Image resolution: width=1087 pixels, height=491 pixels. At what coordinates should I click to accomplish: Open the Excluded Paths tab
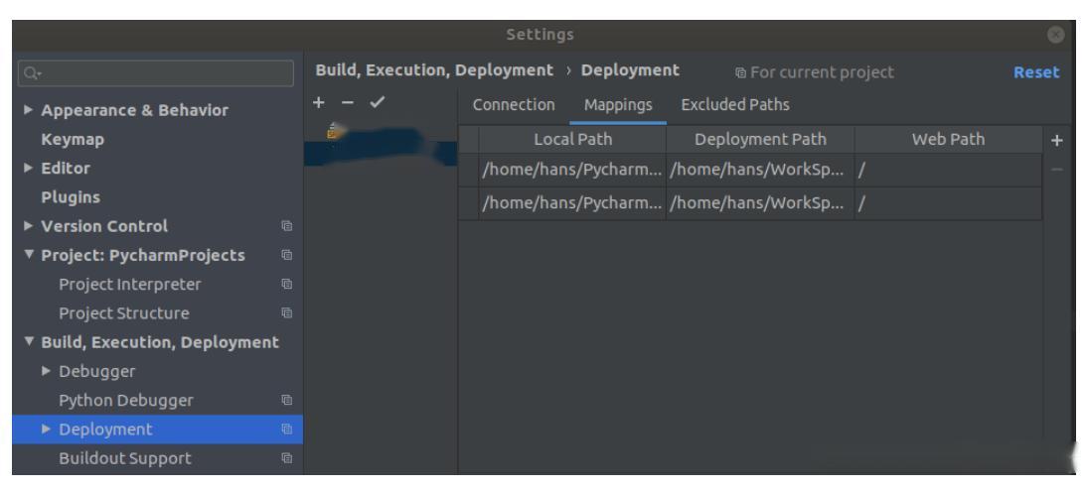734,104
